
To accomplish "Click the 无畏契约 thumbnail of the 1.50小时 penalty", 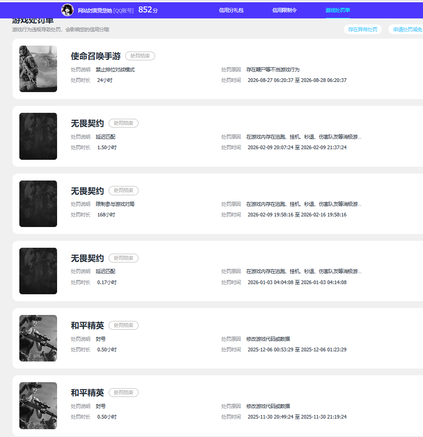I will click(38, 136).
